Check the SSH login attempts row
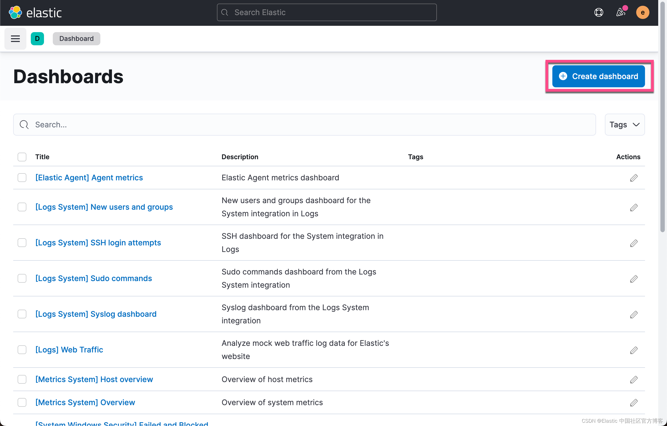667x426 pixels. coord(22,243)
